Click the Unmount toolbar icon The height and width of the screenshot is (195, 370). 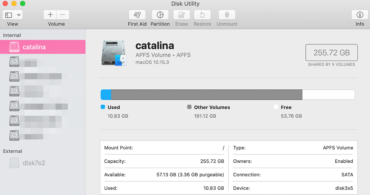click(227, 15)
